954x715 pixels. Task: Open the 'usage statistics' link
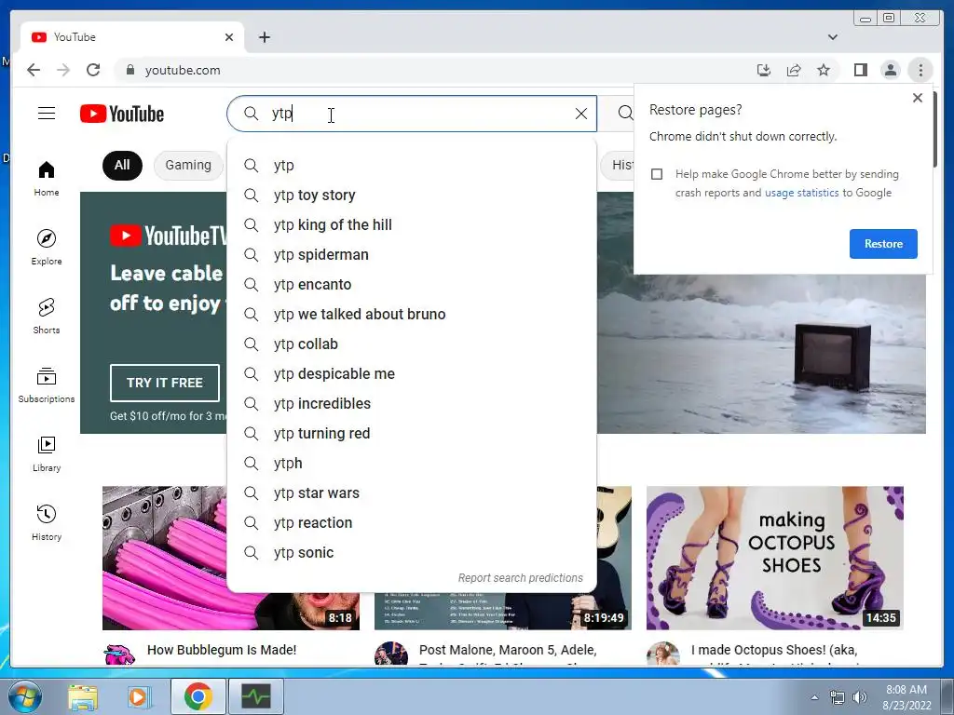(x=801, y=193)
